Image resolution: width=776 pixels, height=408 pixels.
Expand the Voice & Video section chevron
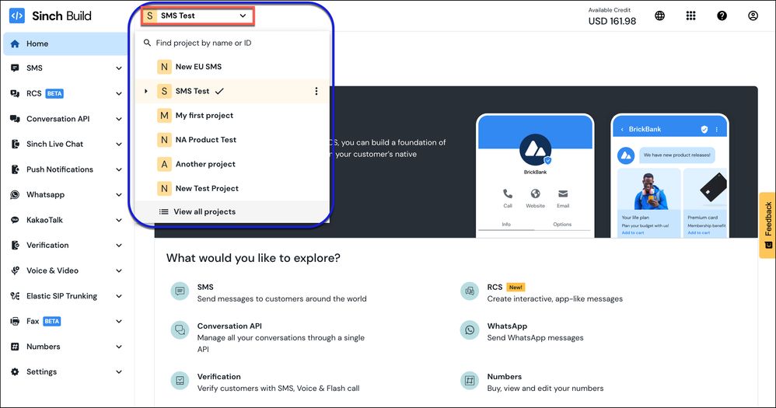119,270
